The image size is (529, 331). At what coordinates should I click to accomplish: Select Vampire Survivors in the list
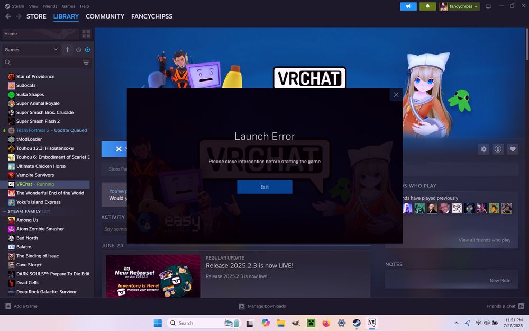tap(35, 175)
